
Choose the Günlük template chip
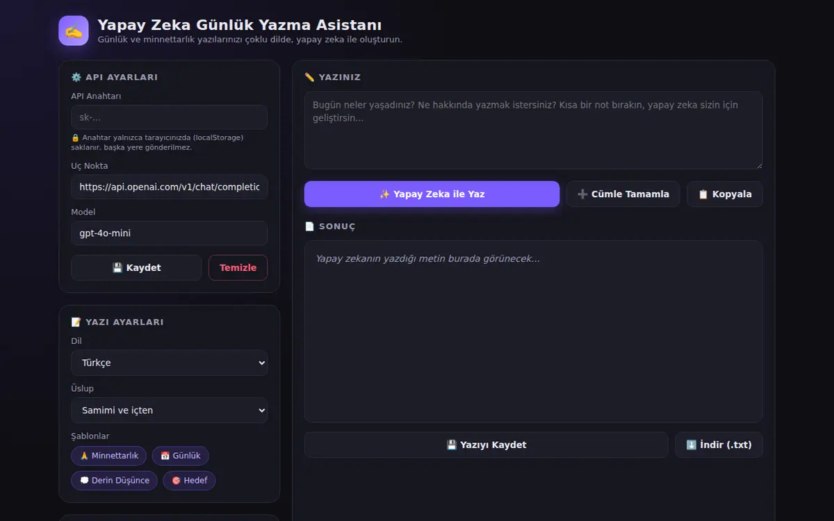click(181, 456)
